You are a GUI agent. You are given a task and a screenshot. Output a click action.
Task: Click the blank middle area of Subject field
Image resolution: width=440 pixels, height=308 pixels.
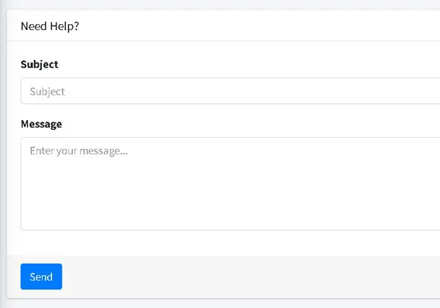(x=230, y=91)
